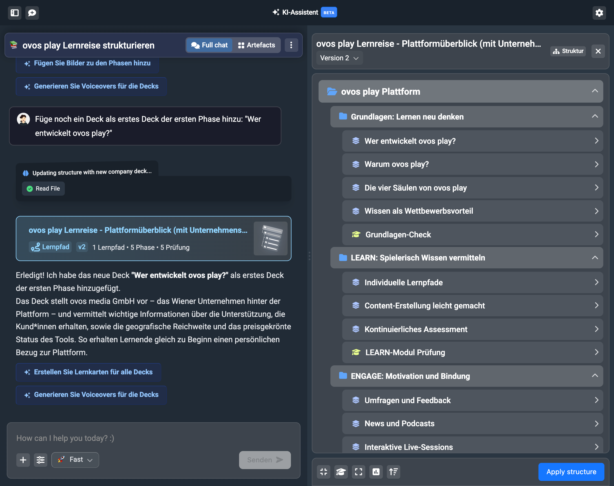Start a new chat conversation
The width and height of the screenshot is (614, 486).
click(x=32, y=13)
